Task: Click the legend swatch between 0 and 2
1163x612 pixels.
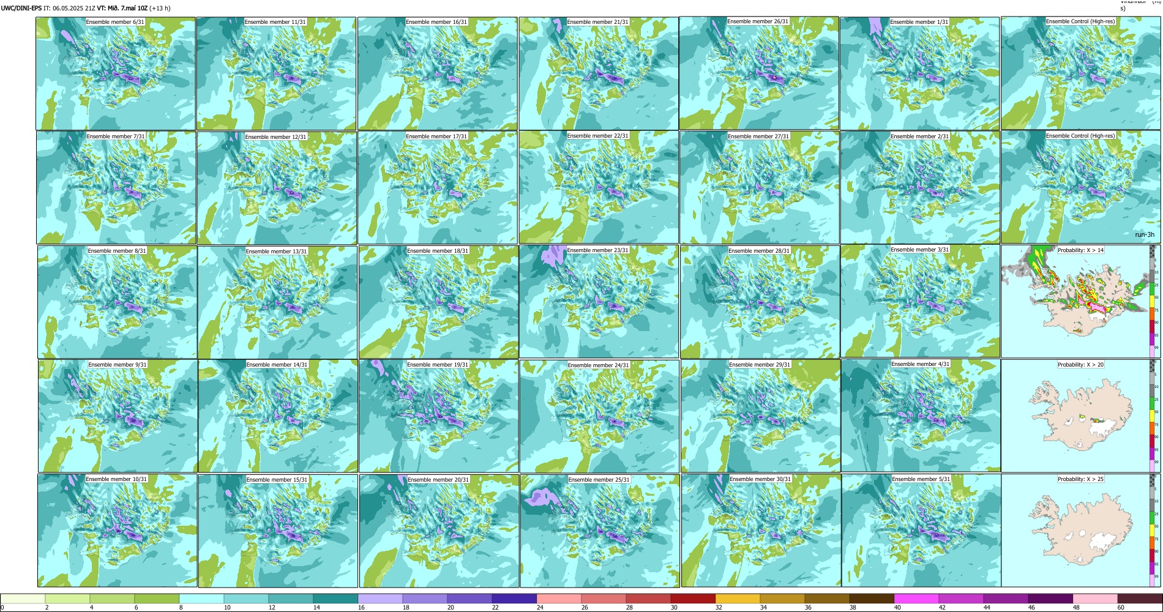Action: point(23,599)
